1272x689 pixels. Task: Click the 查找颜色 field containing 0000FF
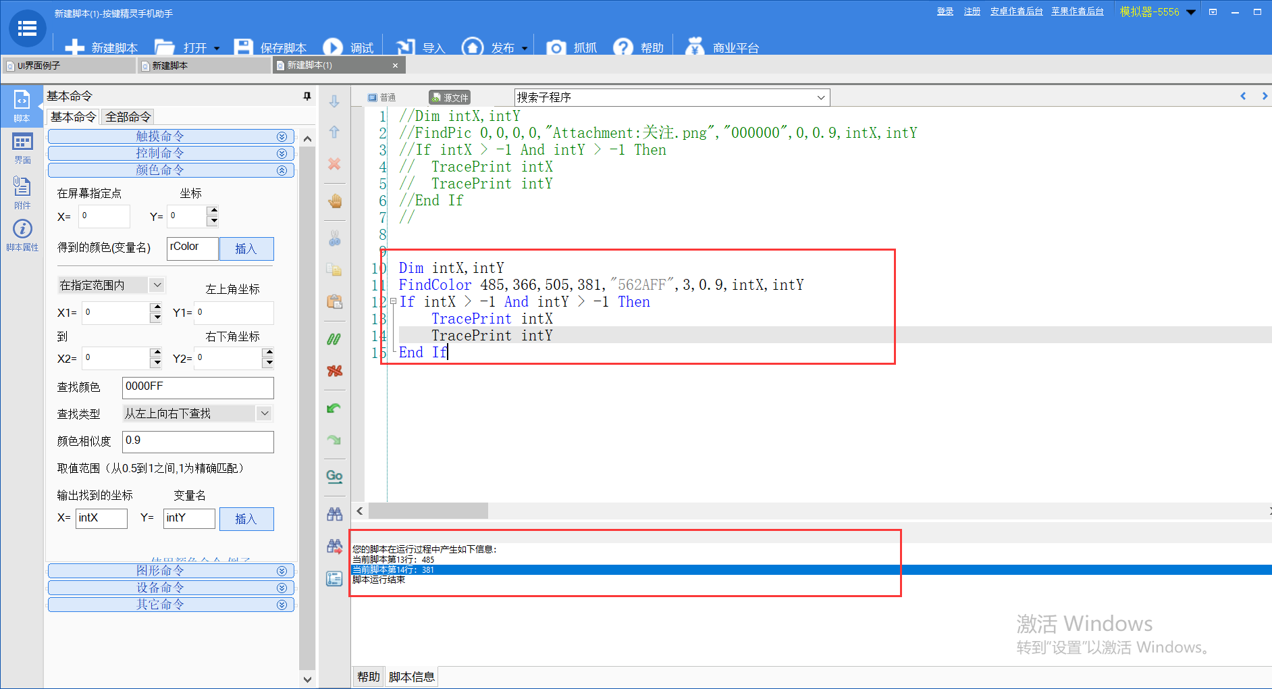198,388
